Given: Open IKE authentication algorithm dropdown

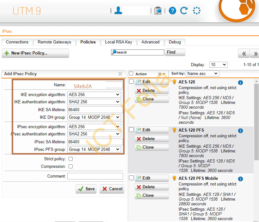Looking at the screenshot, I should pyautogui.click(x=94, y=102).
